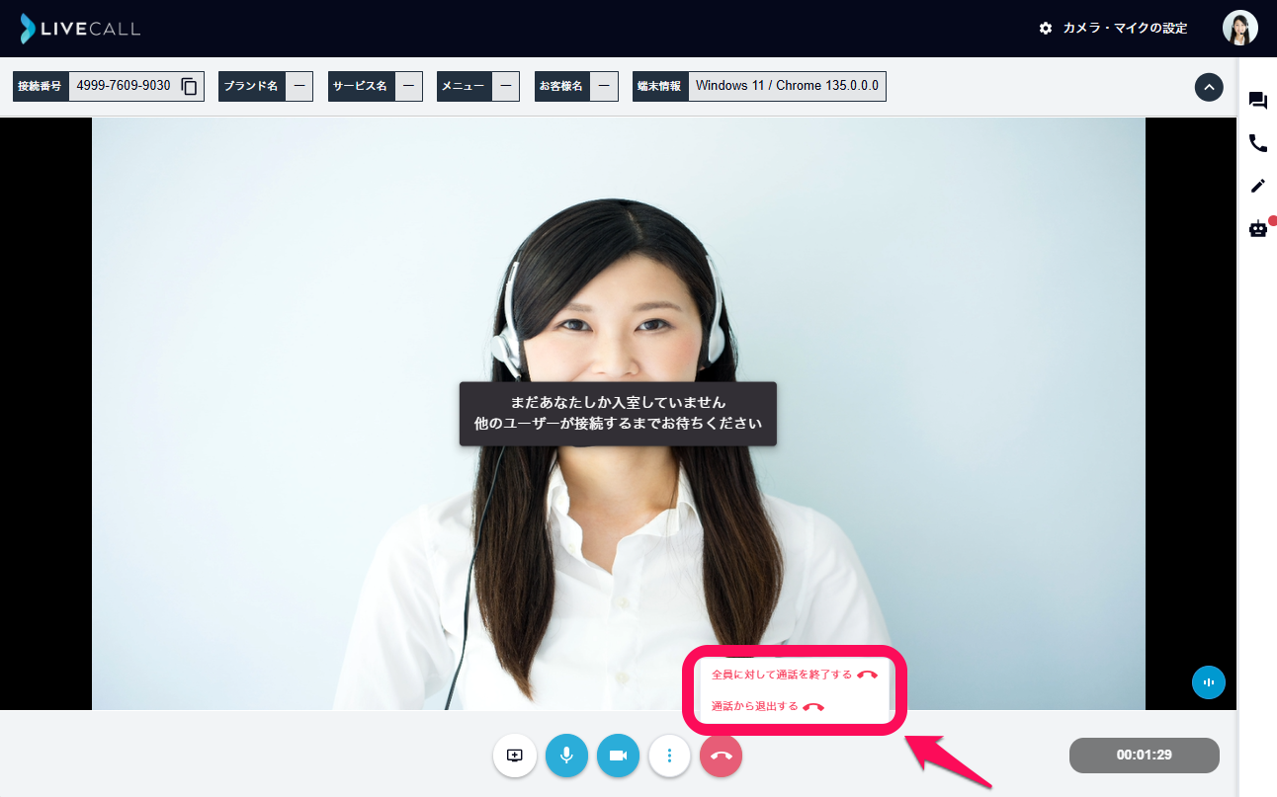The height and width of the screenshot is (797, 1277).
Task: Start screen sharing
Action: pos(514,756)
